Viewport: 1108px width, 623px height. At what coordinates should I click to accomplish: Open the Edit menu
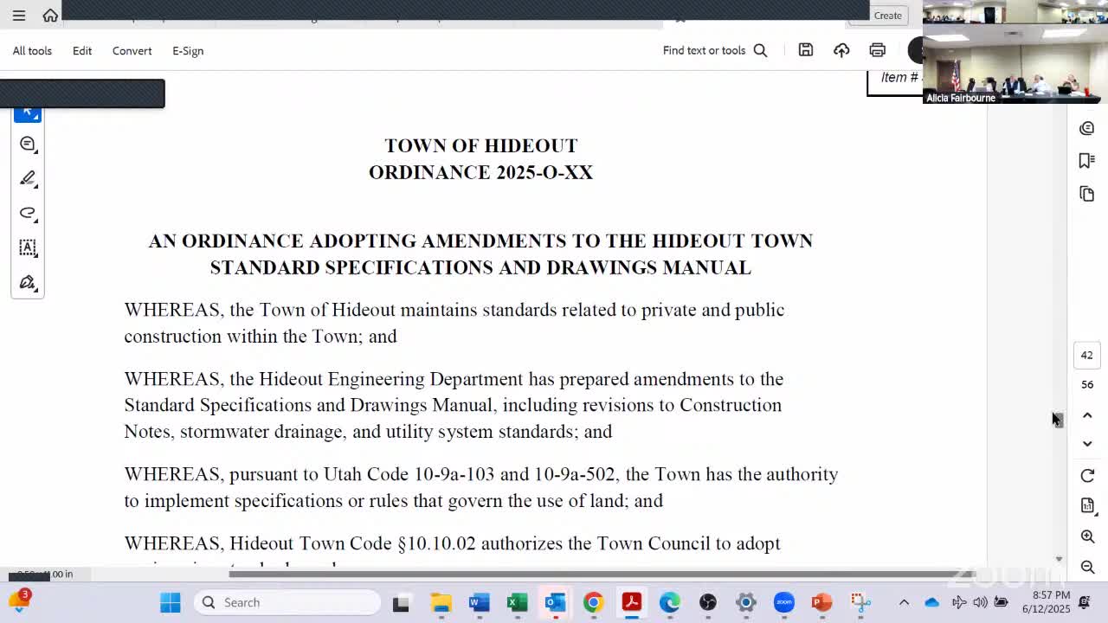(82, 50)
